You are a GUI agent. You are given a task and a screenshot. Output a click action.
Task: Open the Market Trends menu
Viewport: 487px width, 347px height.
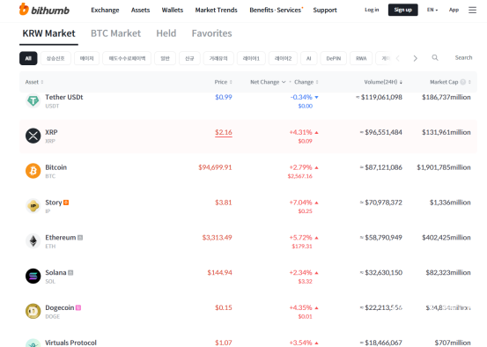[216, 10]
